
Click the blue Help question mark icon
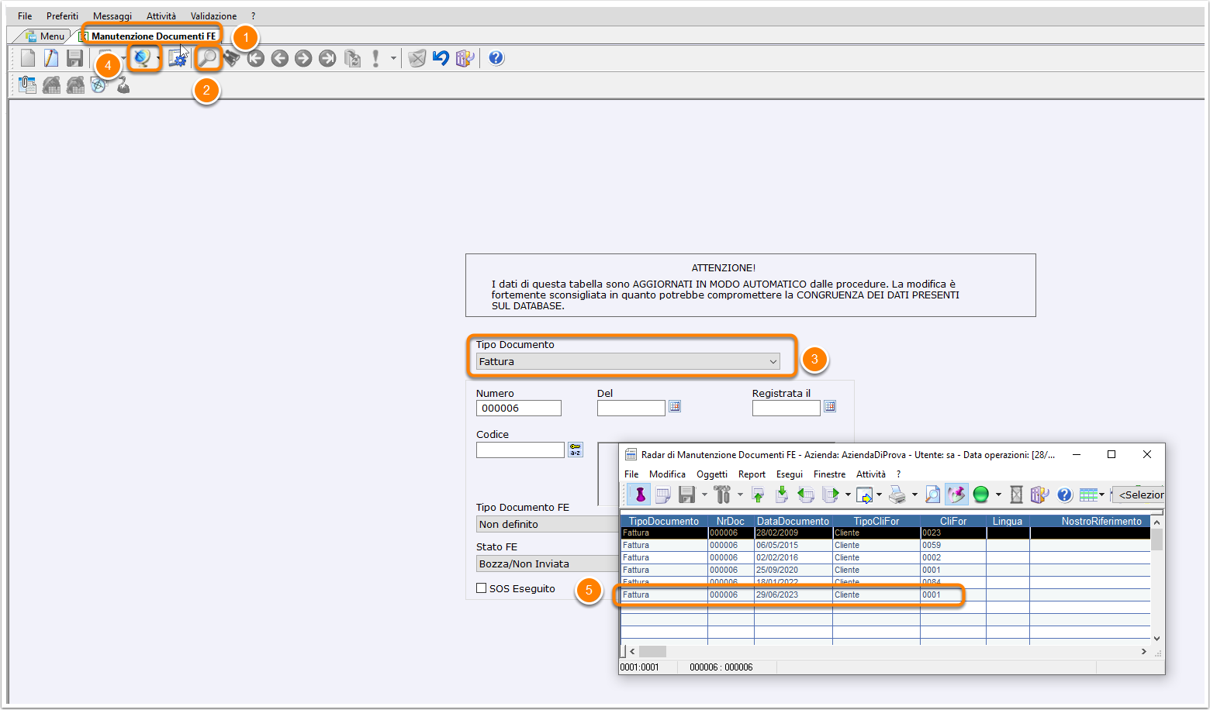click(496, 58)
